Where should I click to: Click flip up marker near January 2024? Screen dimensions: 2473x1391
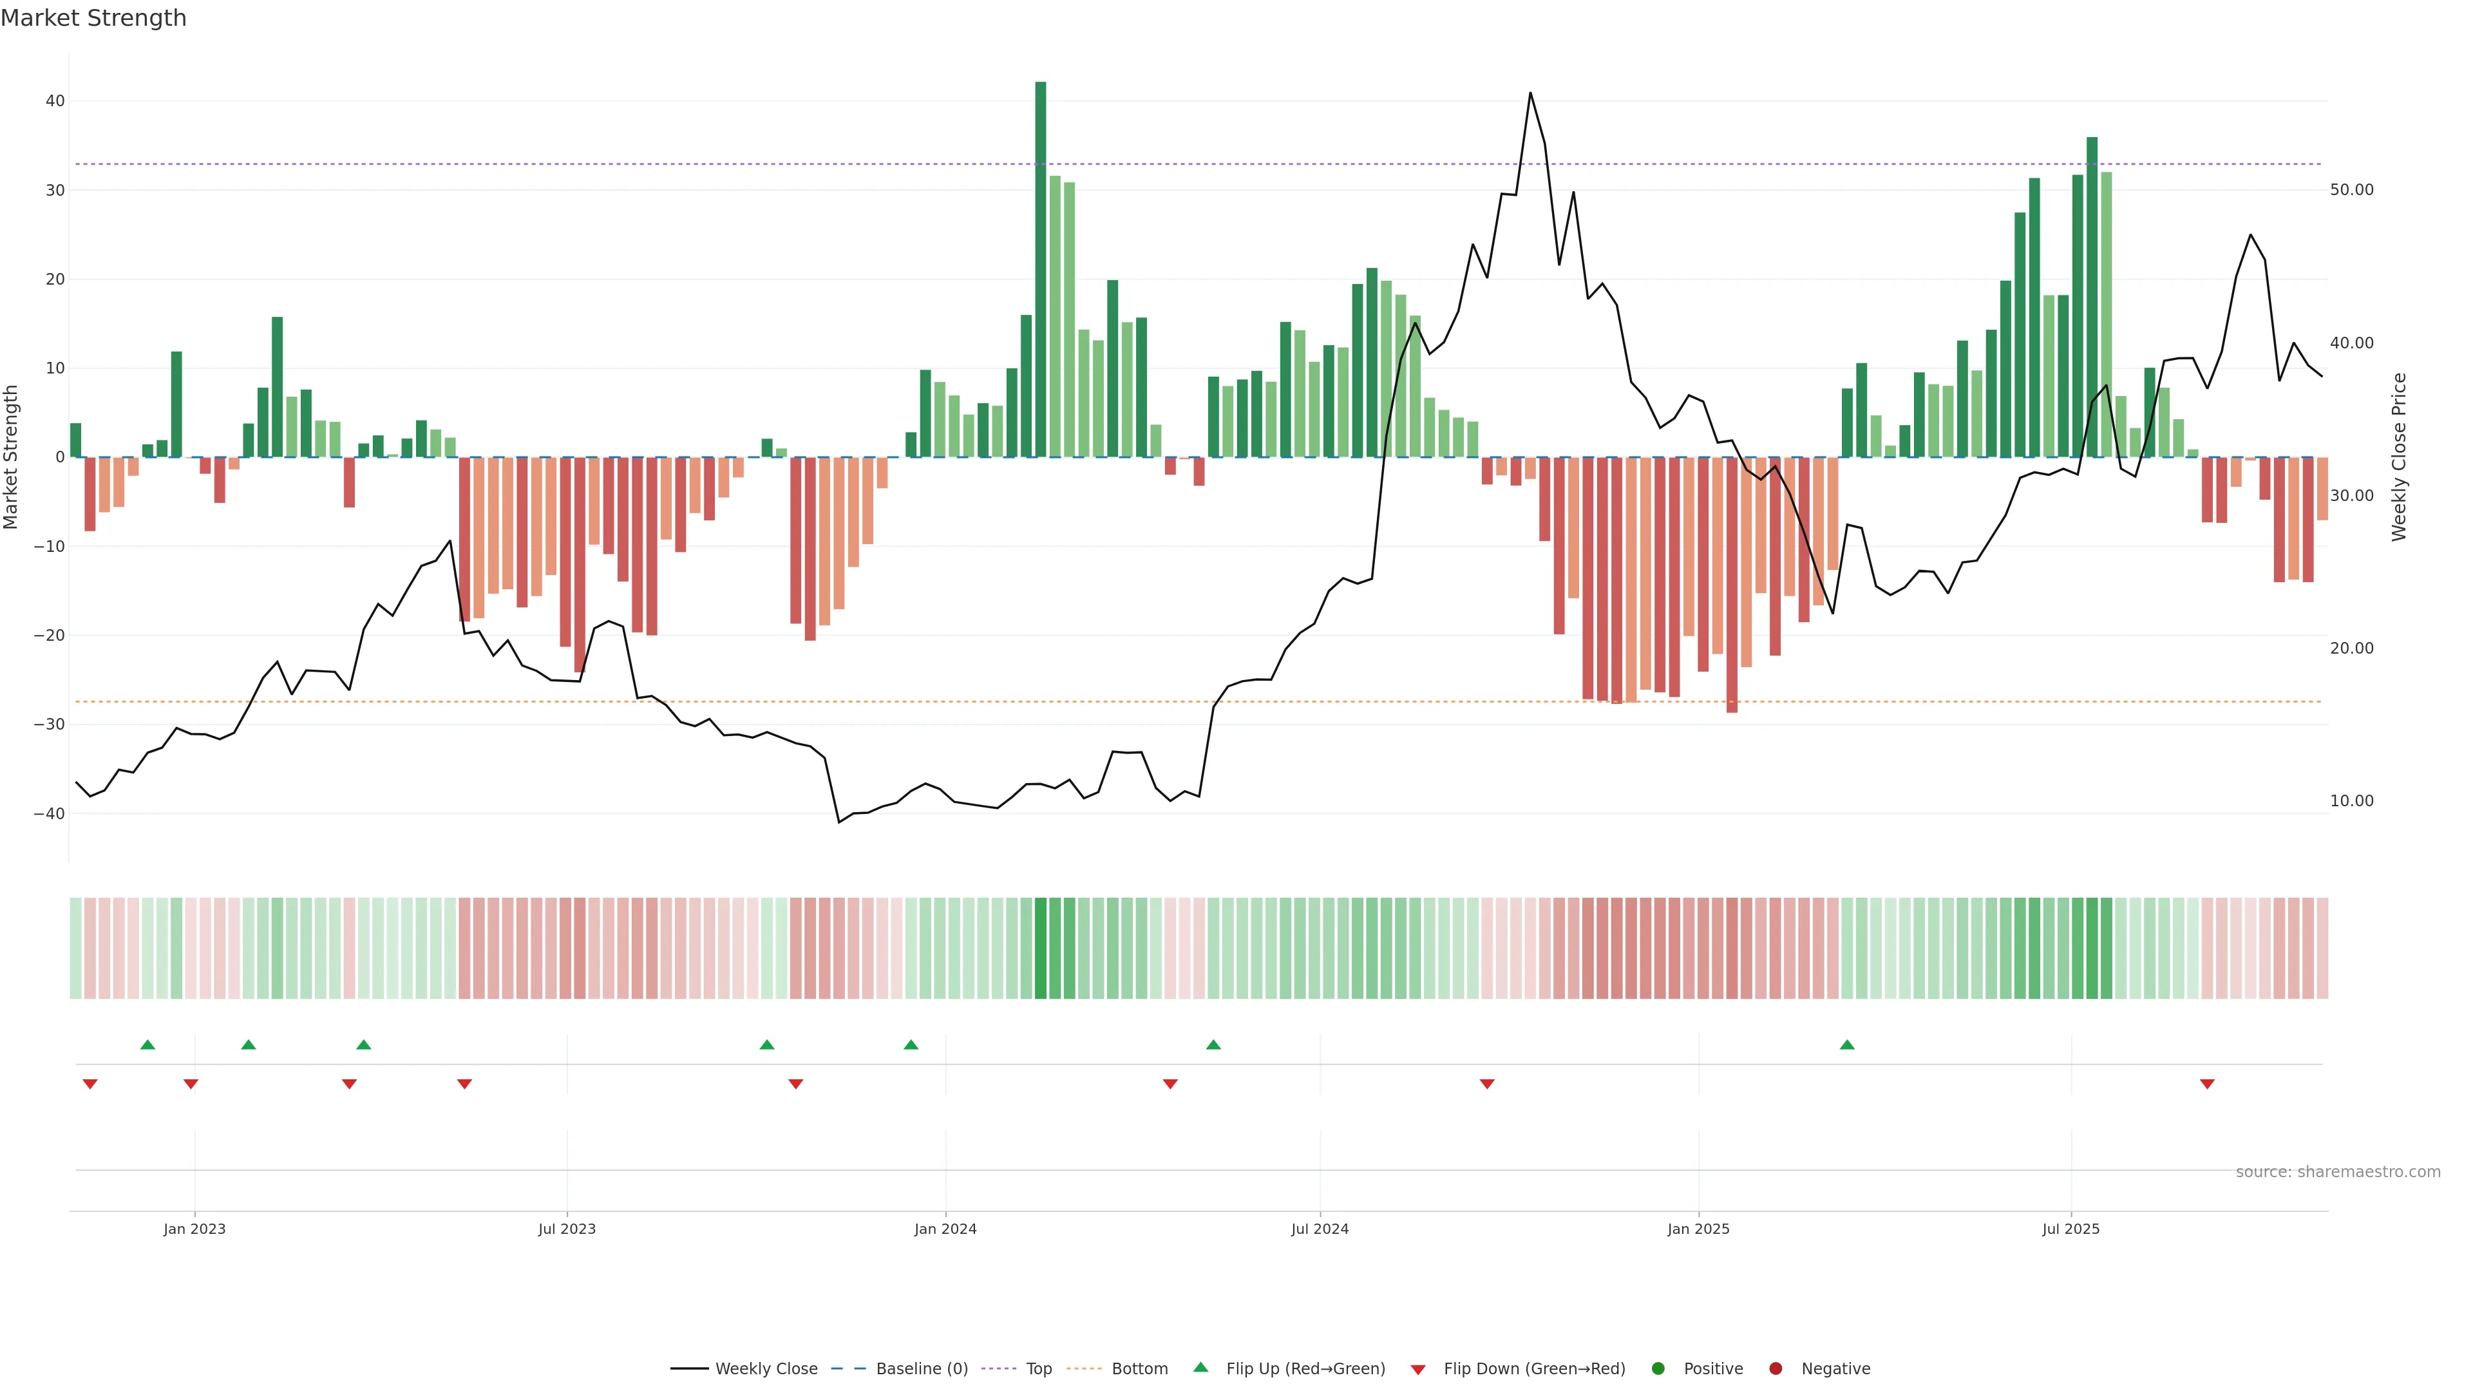(911, 1045)
